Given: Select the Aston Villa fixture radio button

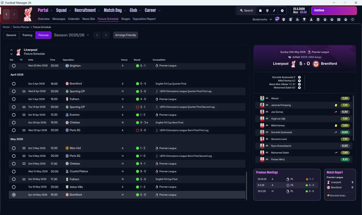Looking at the screenshot, I should click(14, 187).
